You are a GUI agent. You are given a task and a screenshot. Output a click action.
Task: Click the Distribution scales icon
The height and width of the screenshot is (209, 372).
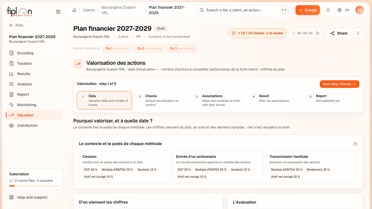[11, 125]
